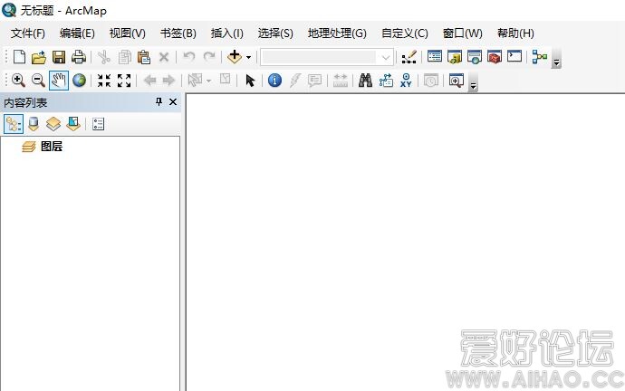Click the Delete X icon
The height and width of the screenshot is (391, 625).
pyautogui.click(x=164, y=57)
